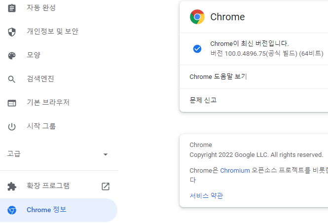The image size is (328, 223).
Task: Click the magnifier icon beside 검색엔진
Action: [x=12, y=79]
